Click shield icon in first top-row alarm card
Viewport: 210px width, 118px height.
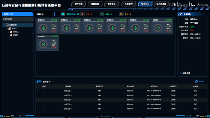[43, 28]
